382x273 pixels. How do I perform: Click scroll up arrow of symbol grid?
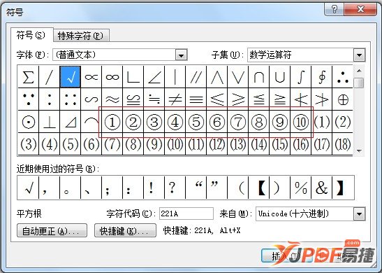pos(359,71)
